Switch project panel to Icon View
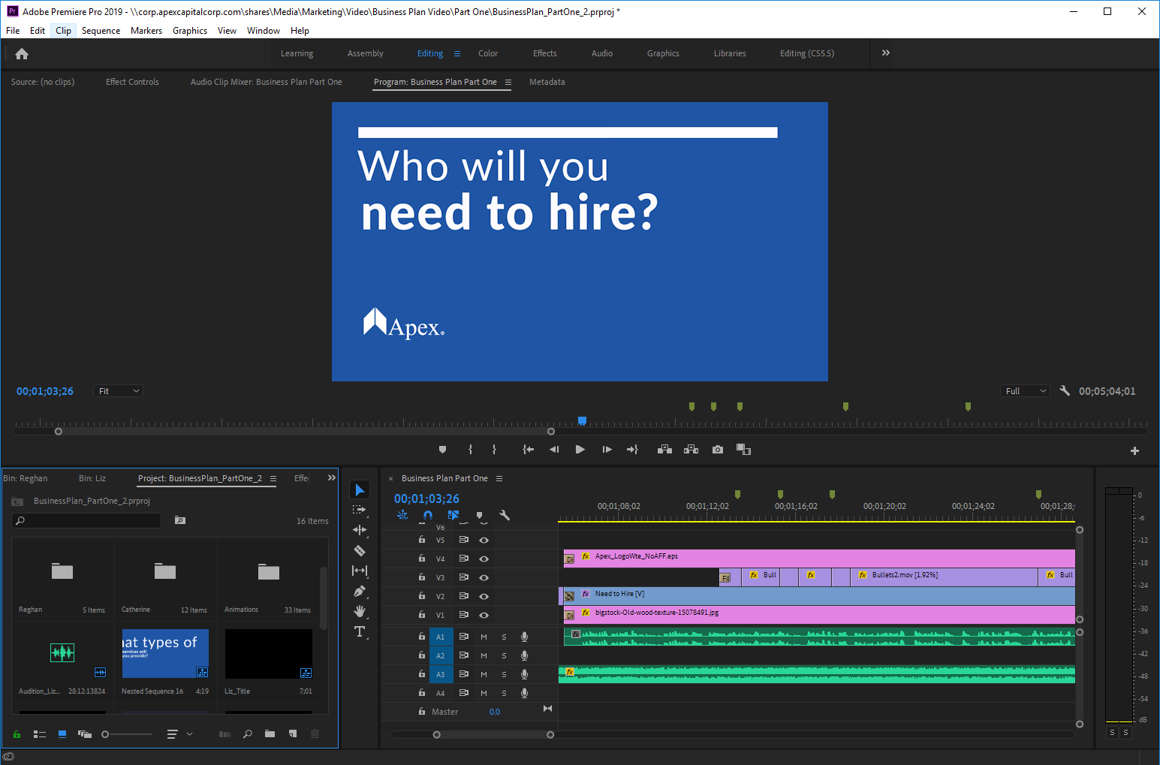The width and height of the screenshot is (1160, 765). click(62, 734)
